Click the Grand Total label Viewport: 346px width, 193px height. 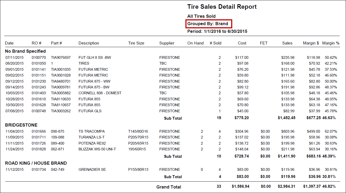169,187
